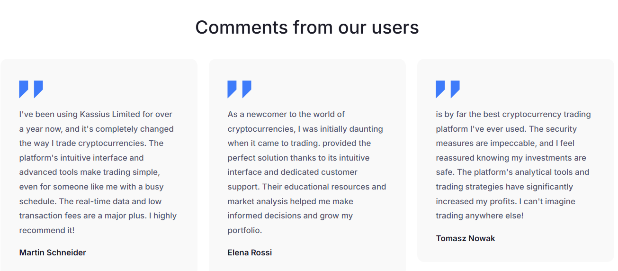Select the author name Elena Rossi
The image size is (618, 271).
tap(250, 253)
